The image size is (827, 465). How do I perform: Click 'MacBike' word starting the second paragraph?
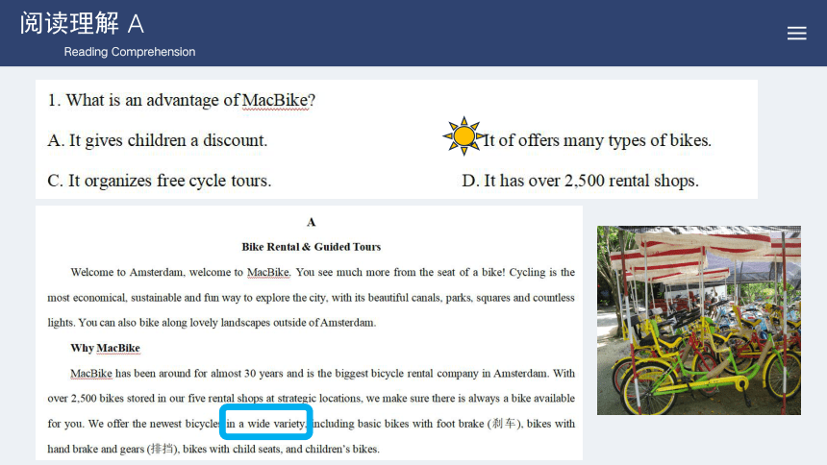[91, 374]
